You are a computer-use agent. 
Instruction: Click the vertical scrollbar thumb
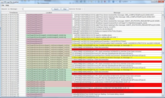click(x=163, y=53)
